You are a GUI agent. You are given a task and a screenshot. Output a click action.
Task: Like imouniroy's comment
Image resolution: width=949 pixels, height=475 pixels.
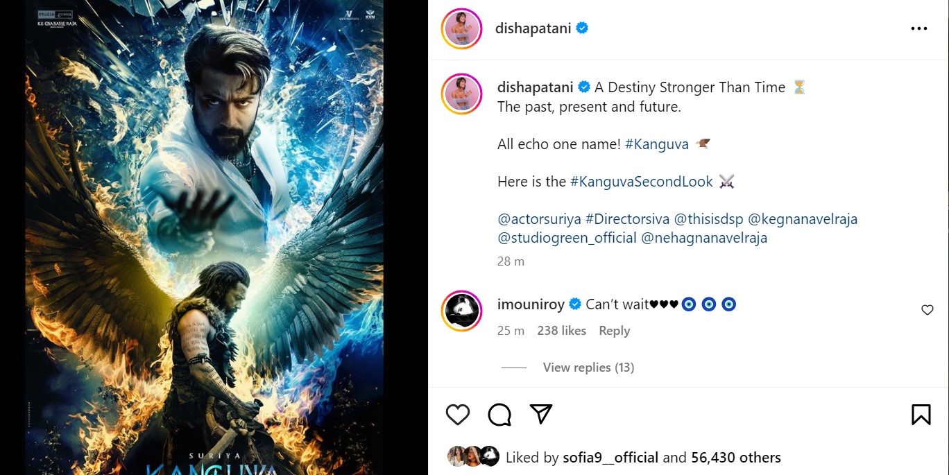[x=927, y=310]
